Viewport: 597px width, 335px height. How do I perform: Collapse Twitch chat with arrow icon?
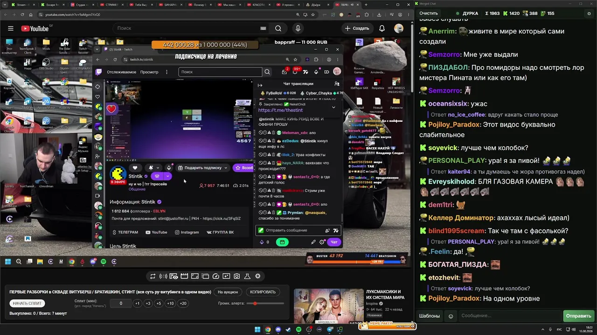click(260, 85)
